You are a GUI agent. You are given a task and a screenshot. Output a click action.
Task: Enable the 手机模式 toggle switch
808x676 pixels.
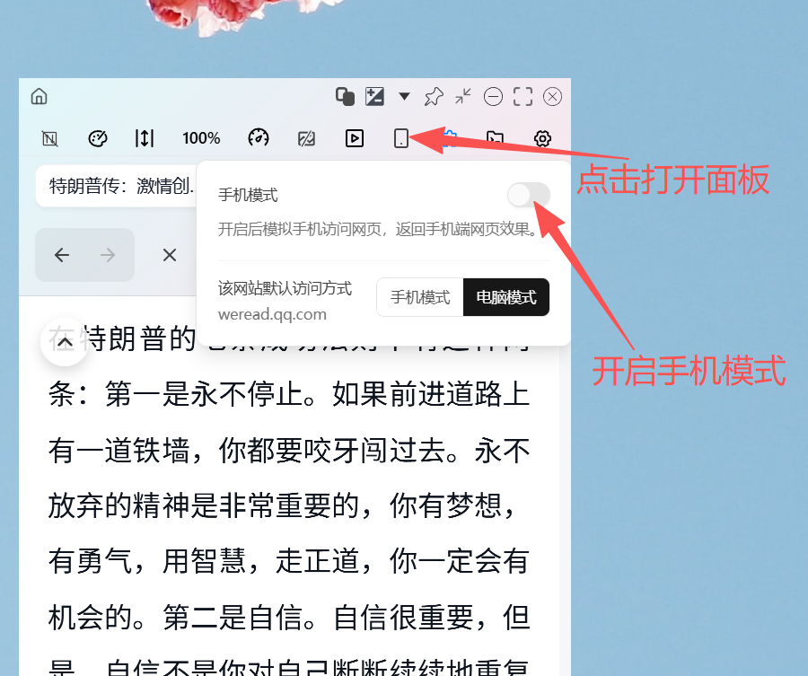point(529,195)
